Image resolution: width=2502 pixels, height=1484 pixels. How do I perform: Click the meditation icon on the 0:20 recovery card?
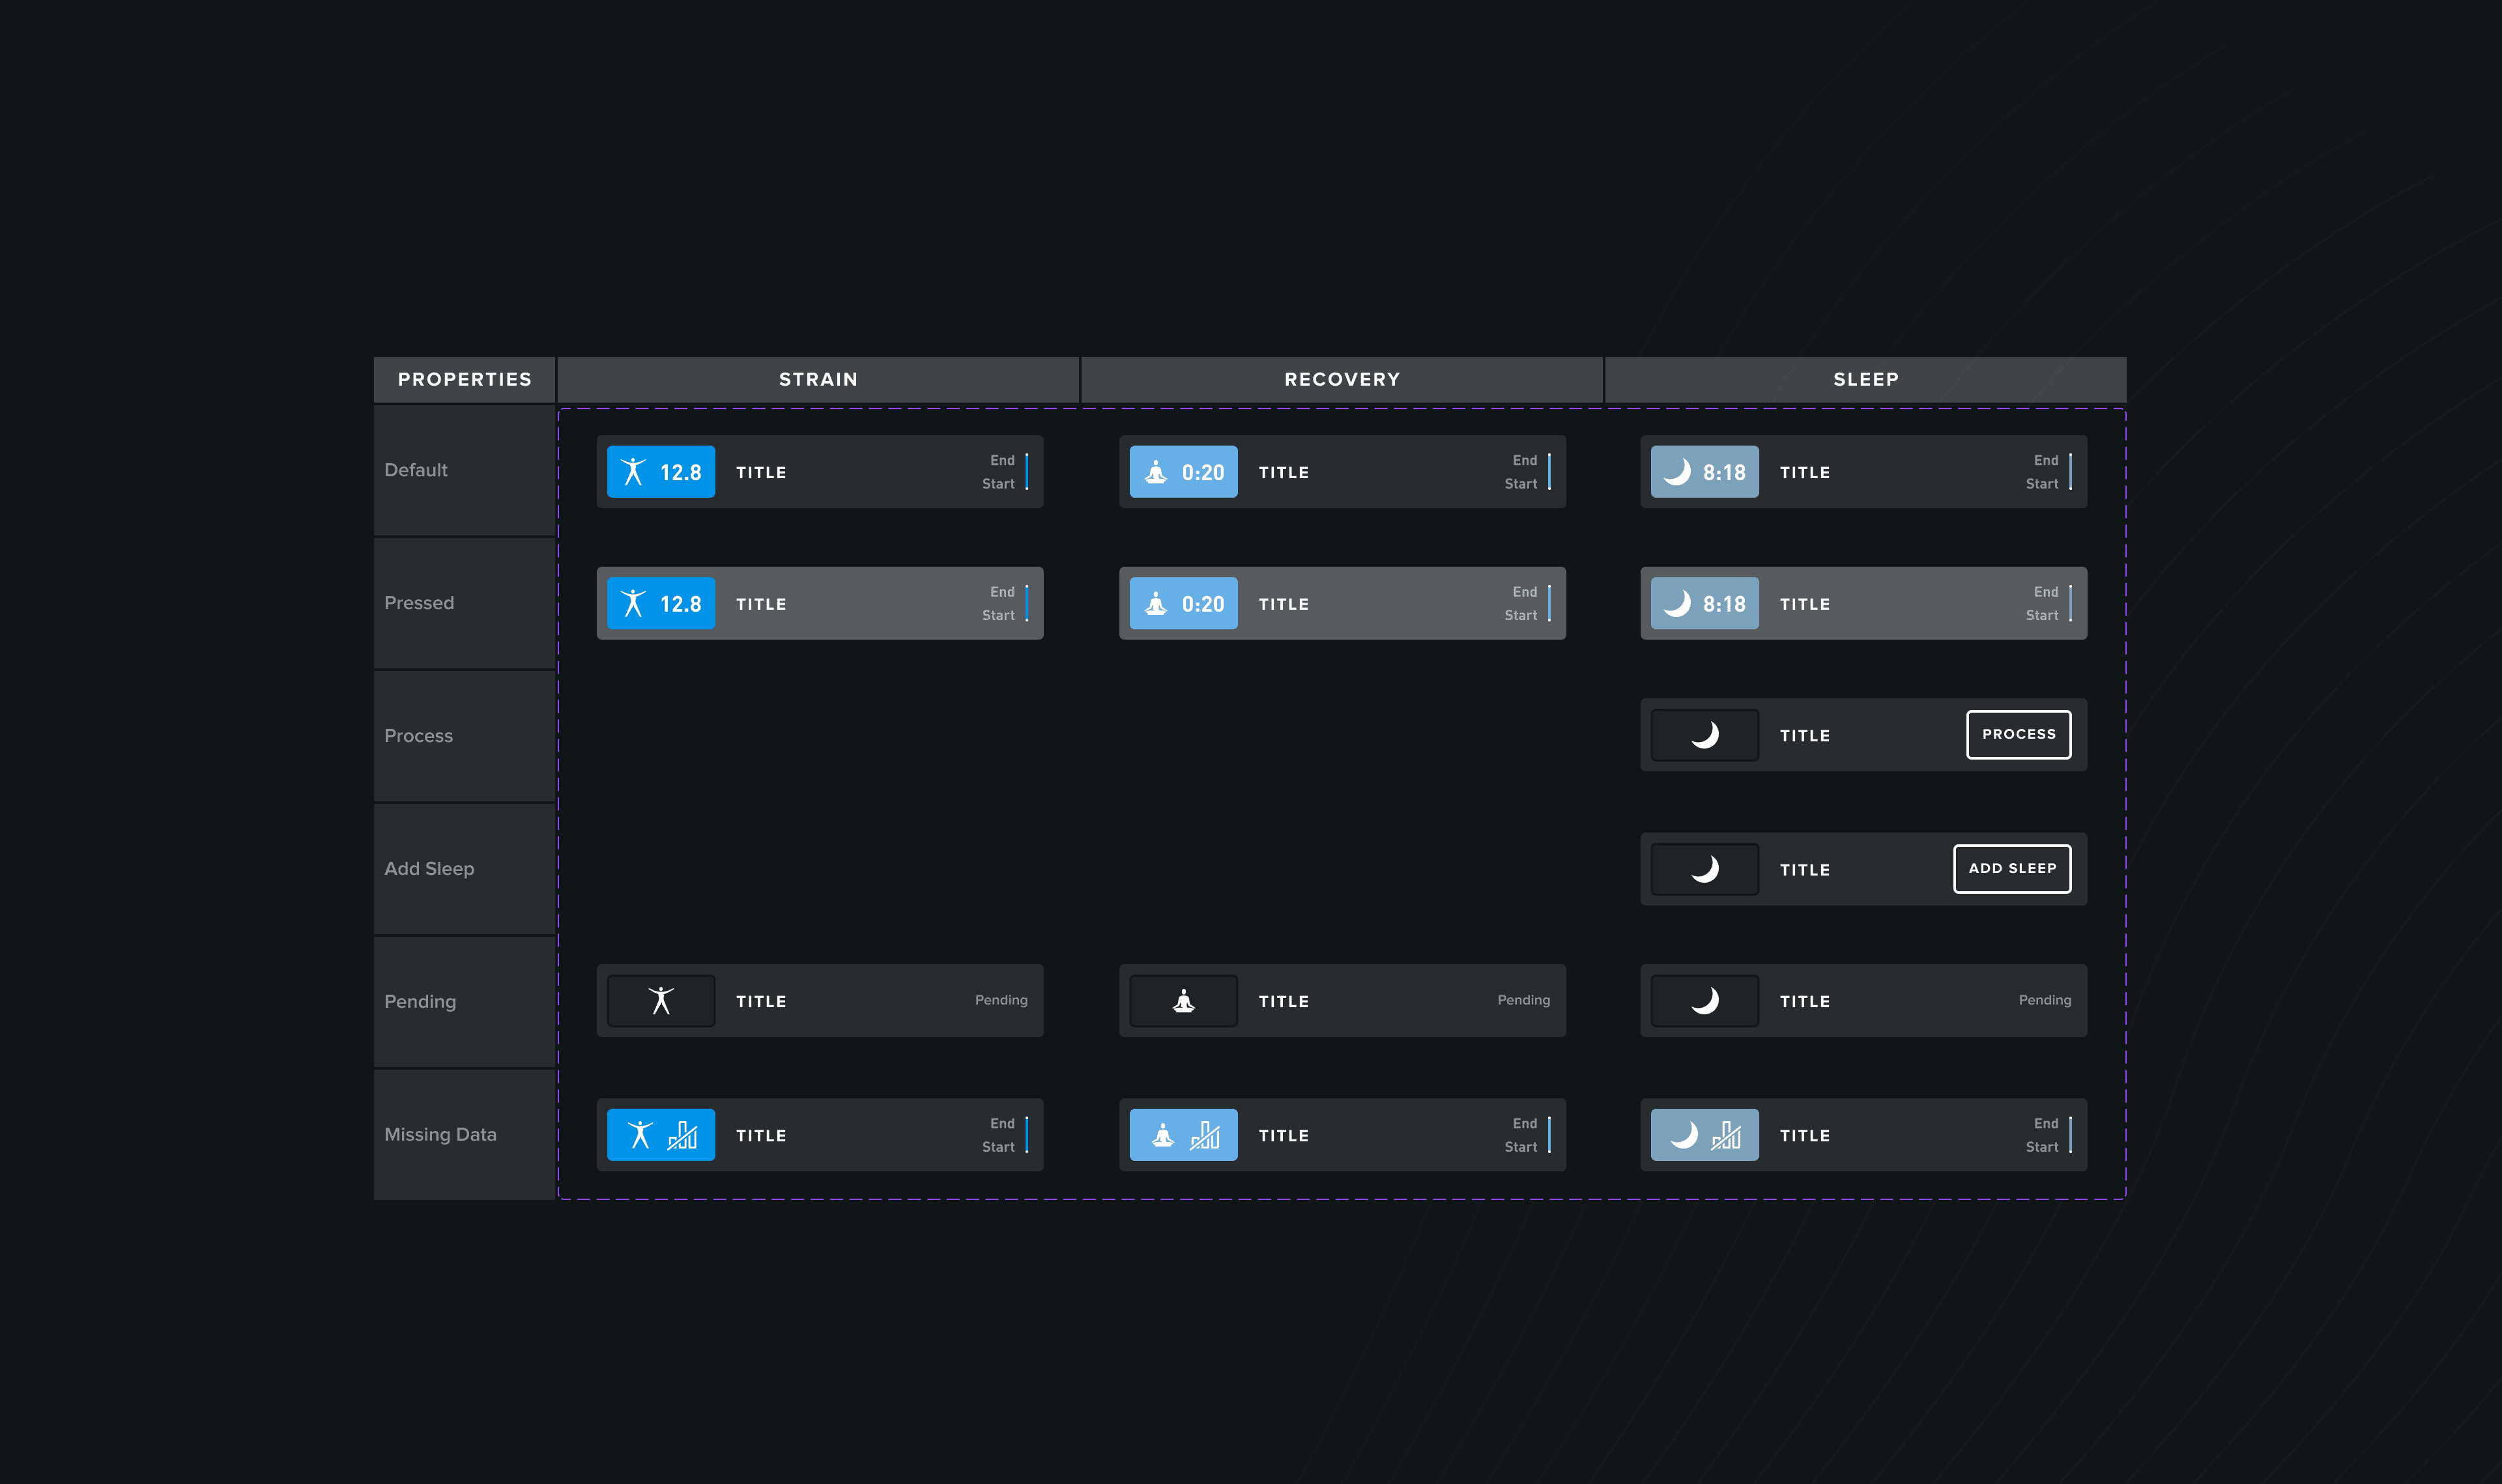[1158, 471]
